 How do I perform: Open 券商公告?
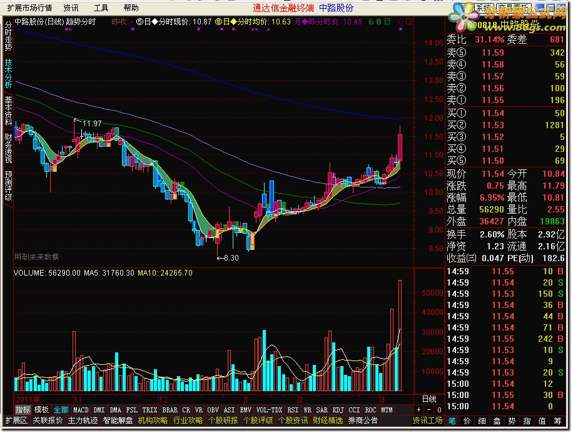coord(363,421)
